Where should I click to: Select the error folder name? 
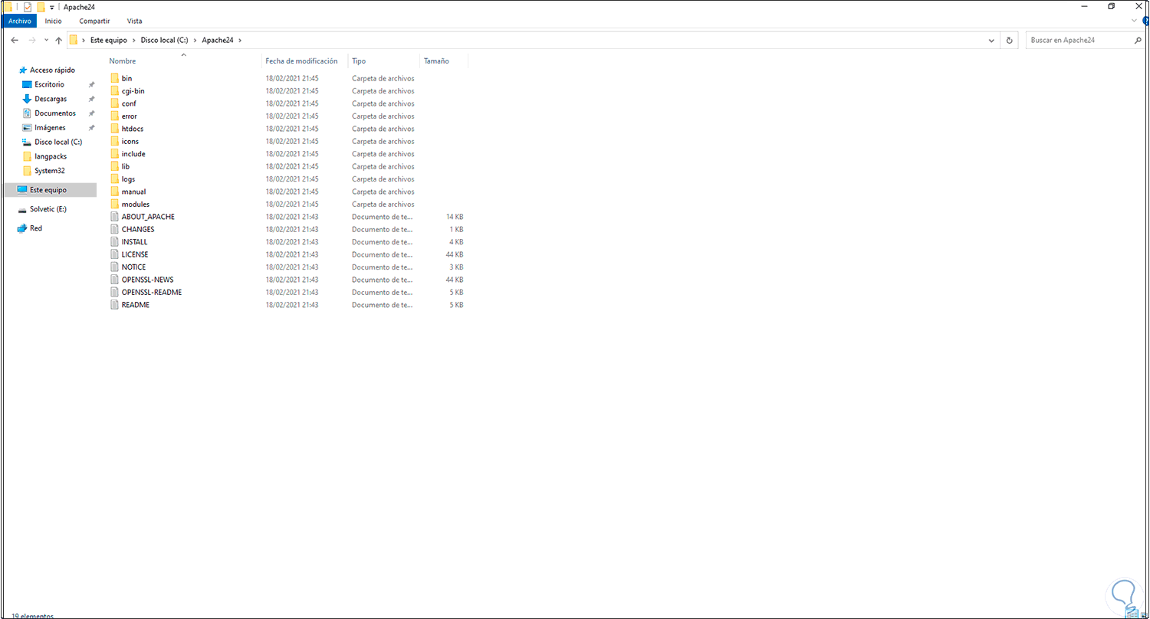click(x=130, y=116)
